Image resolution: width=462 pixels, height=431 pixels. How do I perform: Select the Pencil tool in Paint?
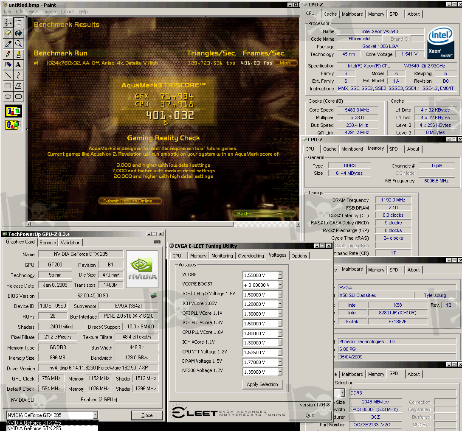(8, 54)
